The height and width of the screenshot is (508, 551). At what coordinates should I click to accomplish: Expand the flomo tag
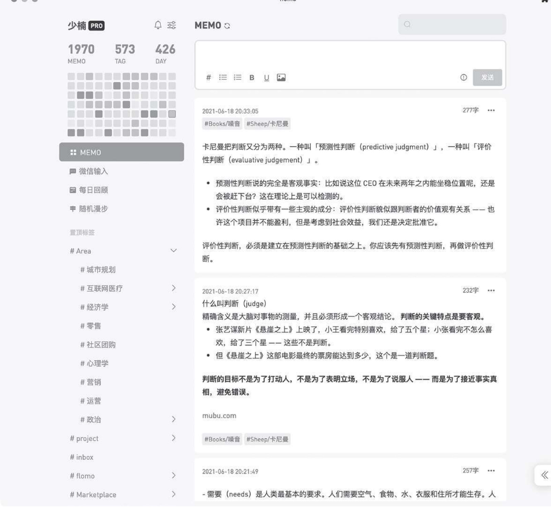174,475
